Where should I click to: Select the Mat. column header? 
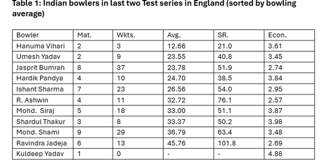(84, 35)
